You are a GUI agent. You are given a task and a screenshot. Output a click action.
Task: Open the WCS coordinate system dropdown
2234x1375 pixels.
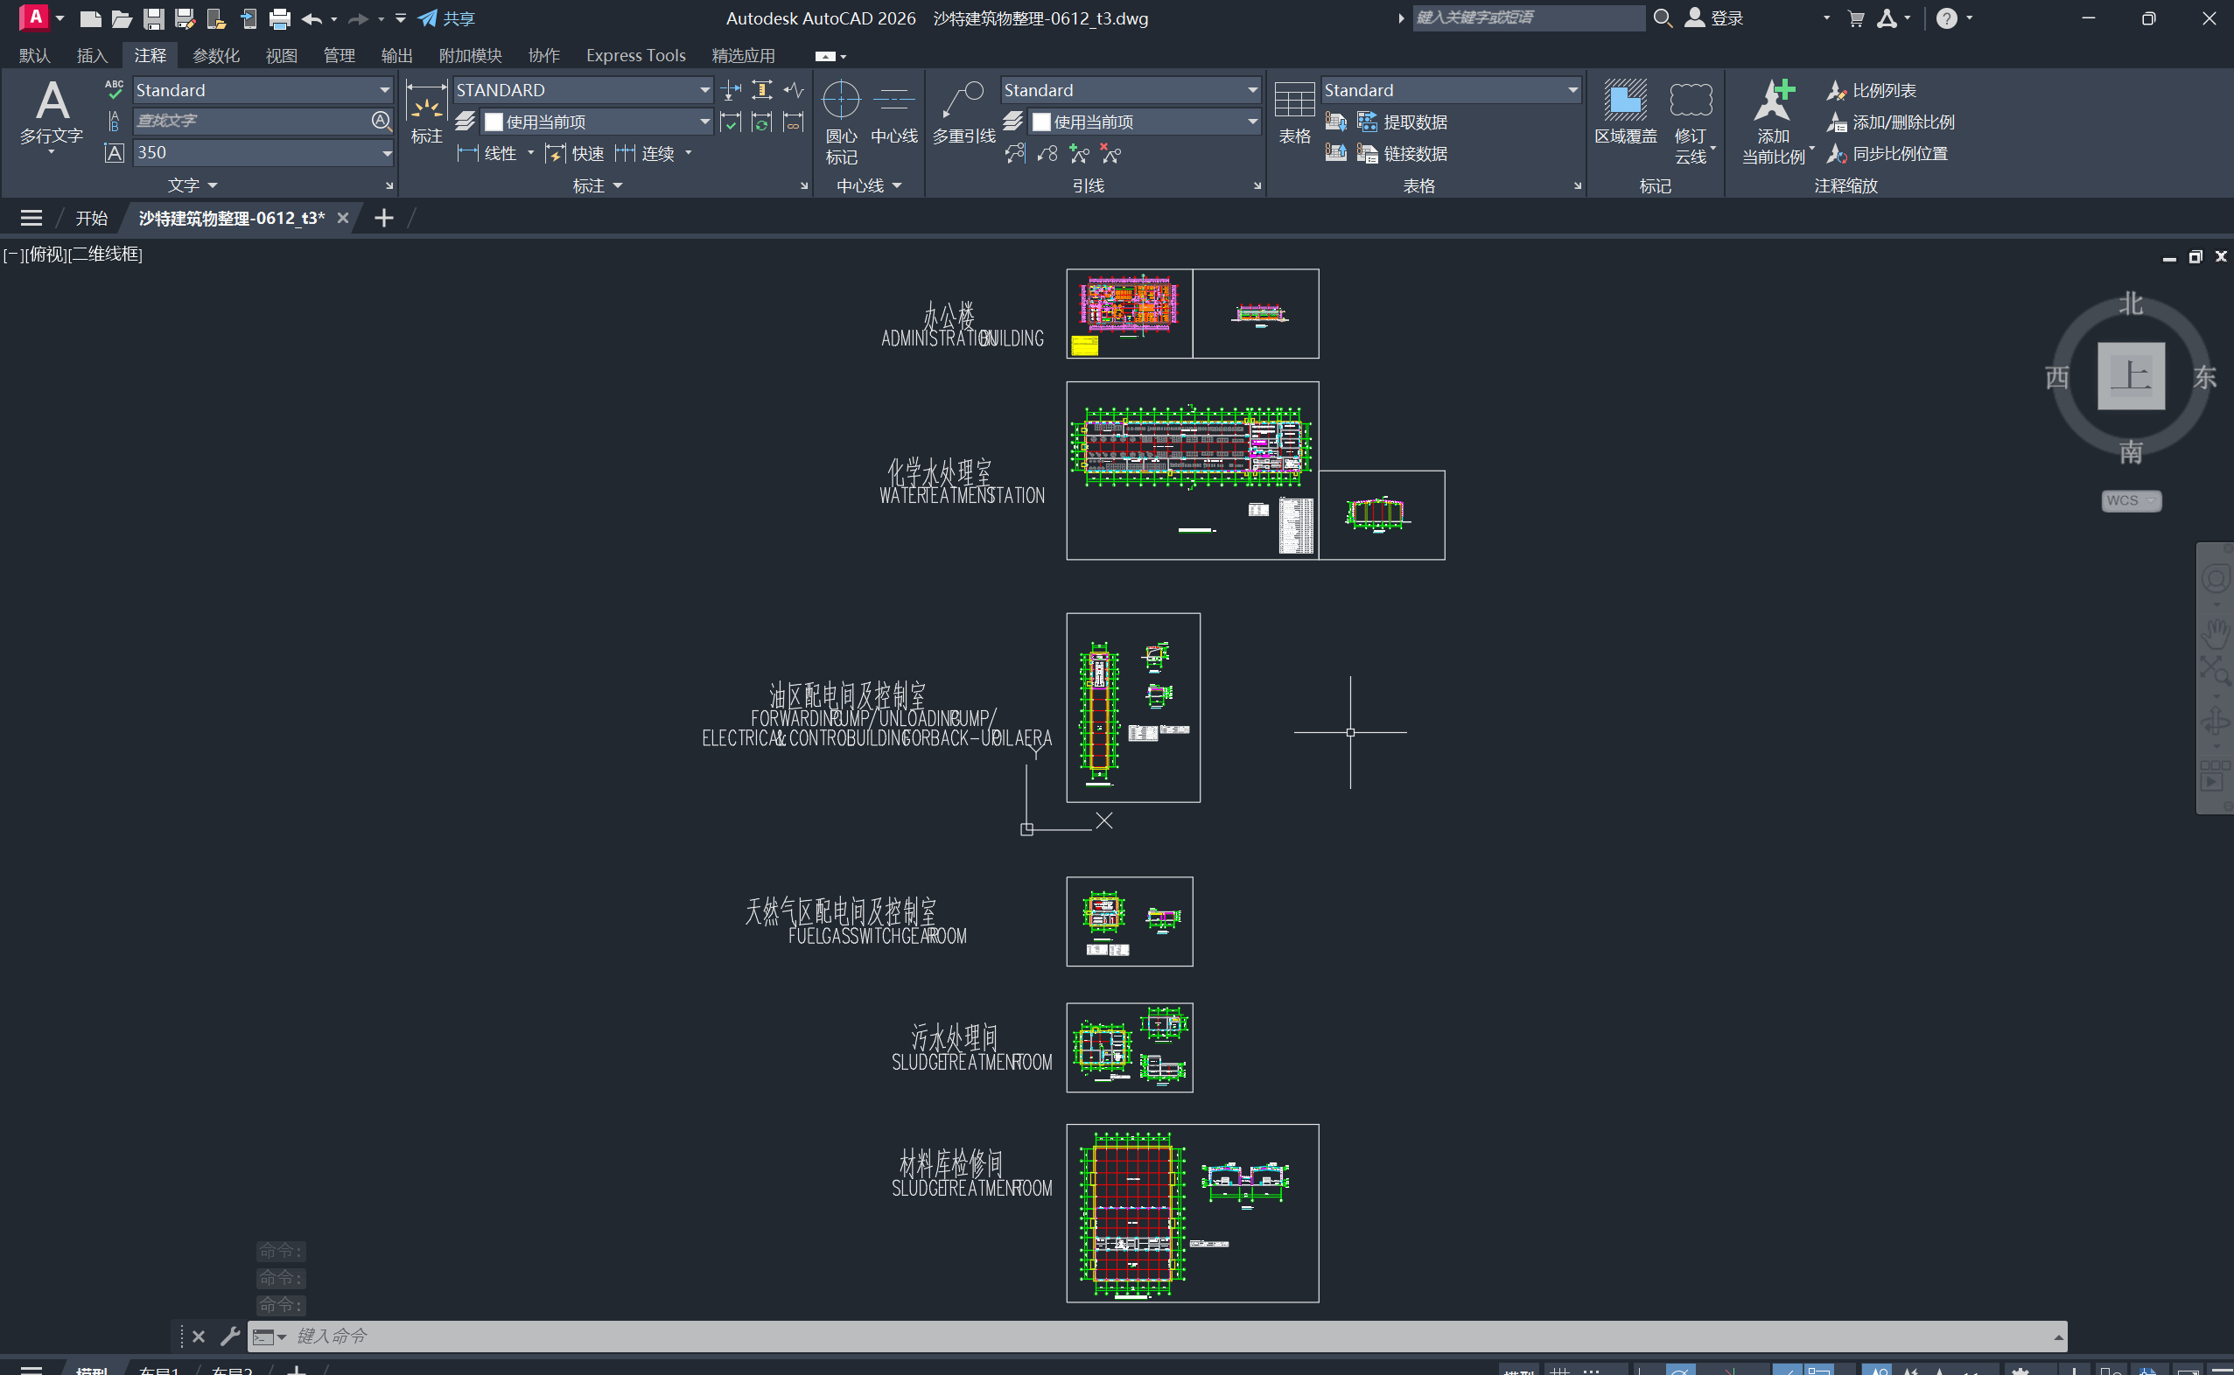pyautogui.click(x=2132, y=500)
